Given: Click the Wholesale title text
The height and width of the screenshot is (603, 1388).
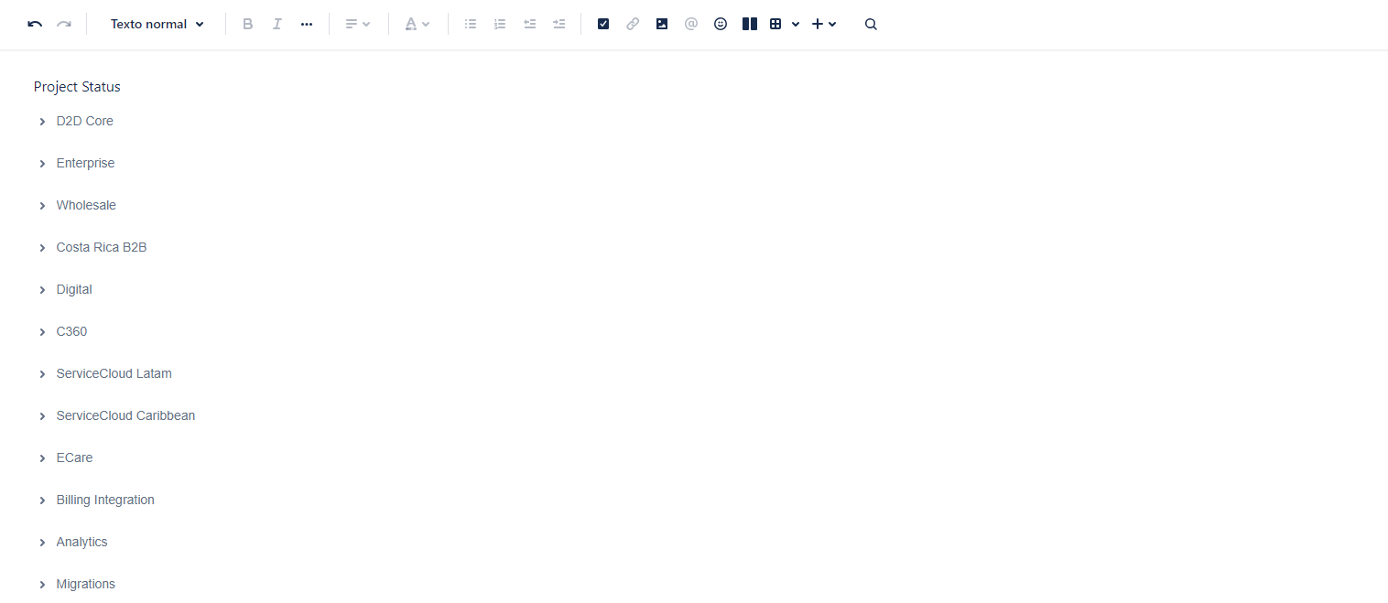Looking at the screenshot, I should (x=86, y=205).
